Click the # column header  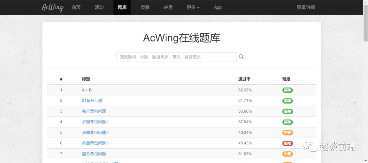click(x=61, y=79)
